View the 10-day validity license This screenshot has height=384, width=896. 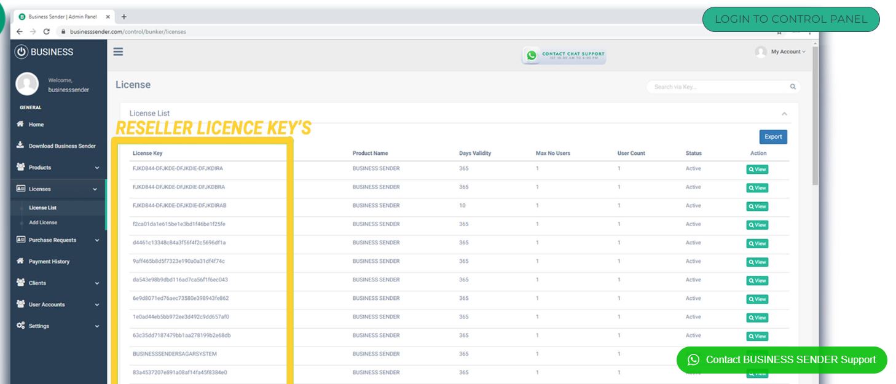click(757, 206)
